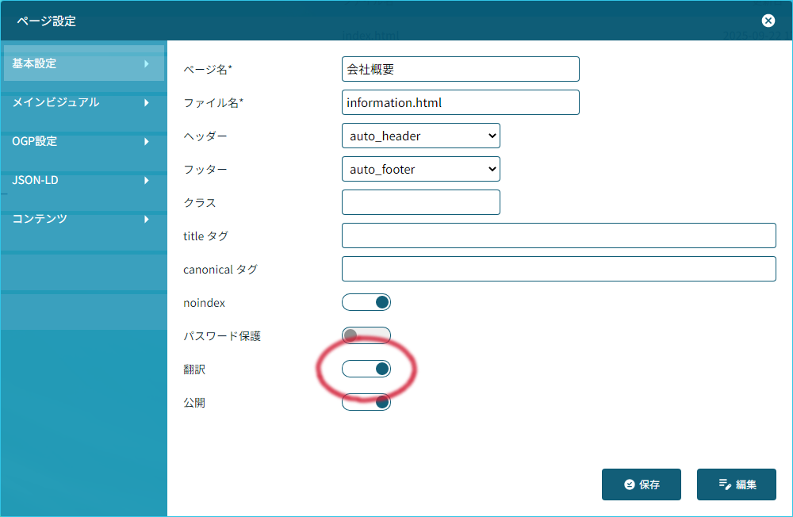Click arrow icon beside コンテンツ
Screen dimensions: 793x517
[x=147, y=220]
